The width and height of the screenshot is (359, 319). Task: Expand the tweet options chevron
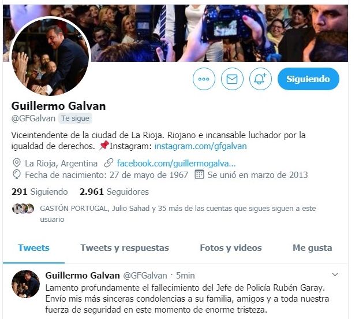pyautogui.click(x=335, y=275)
